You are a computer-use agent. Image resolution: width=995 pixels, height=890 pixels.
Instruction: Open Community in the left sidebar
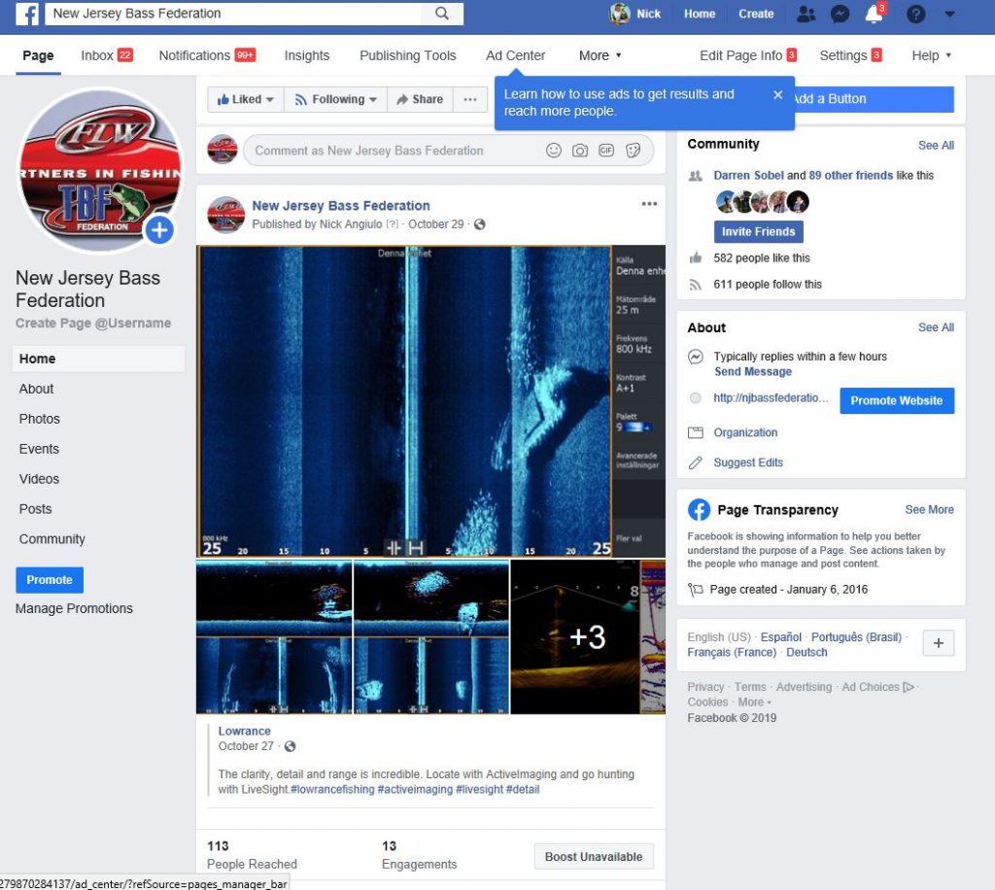click(x=51, y=539)
